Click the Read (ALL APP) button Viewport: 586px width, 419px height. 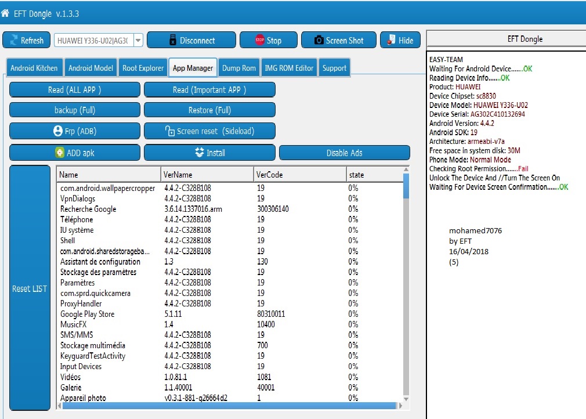click(x=75, y=90)
